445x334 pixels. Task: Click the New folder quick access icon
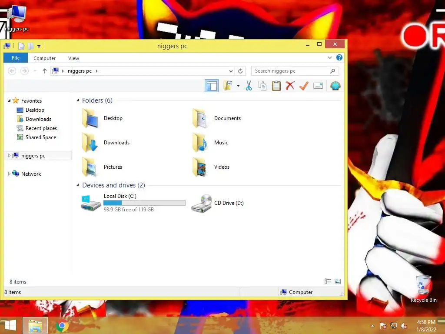30,46
